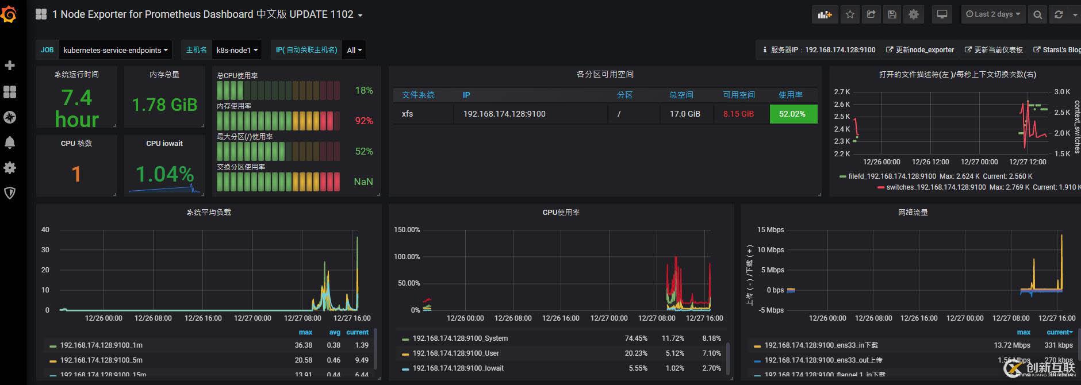The height and width of the screenshot is (385, 1081).
Task: Open the 内存总量 panel title menu
Action: coord(164,74)
